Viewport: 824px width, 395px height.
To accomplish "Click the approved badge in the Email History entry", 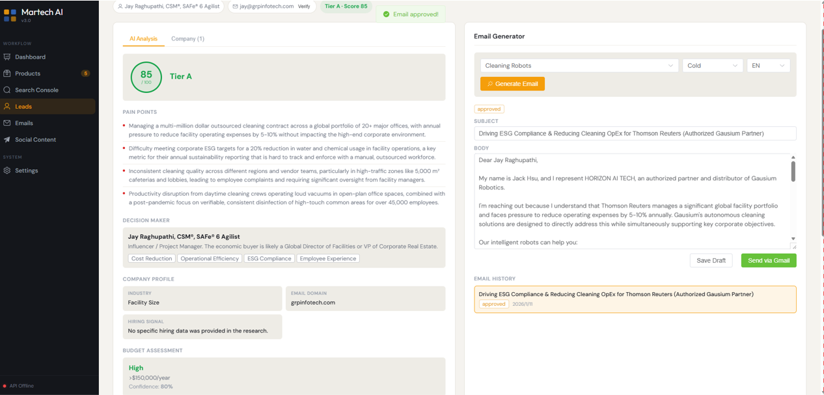I will coord(494,304).
